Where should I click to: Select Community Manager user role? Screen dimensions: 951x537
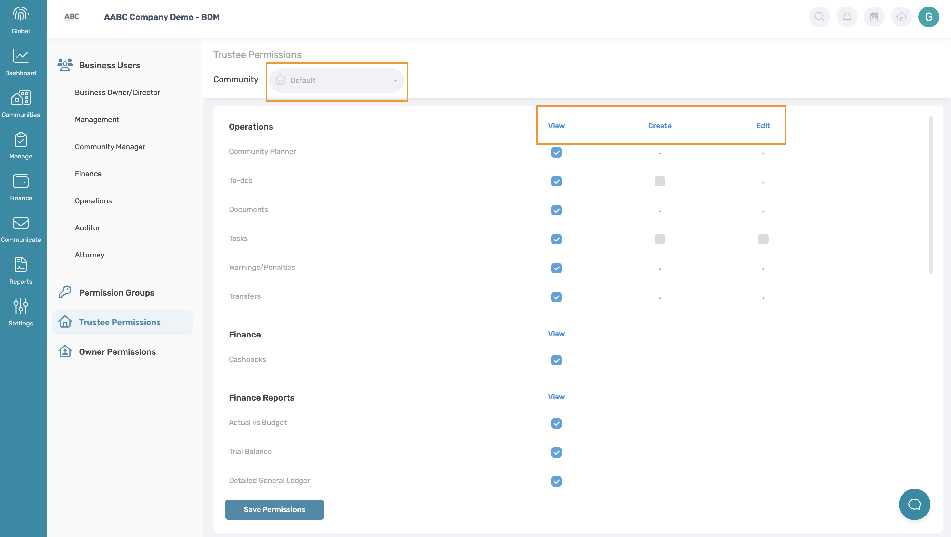click(x=110, y=147)
